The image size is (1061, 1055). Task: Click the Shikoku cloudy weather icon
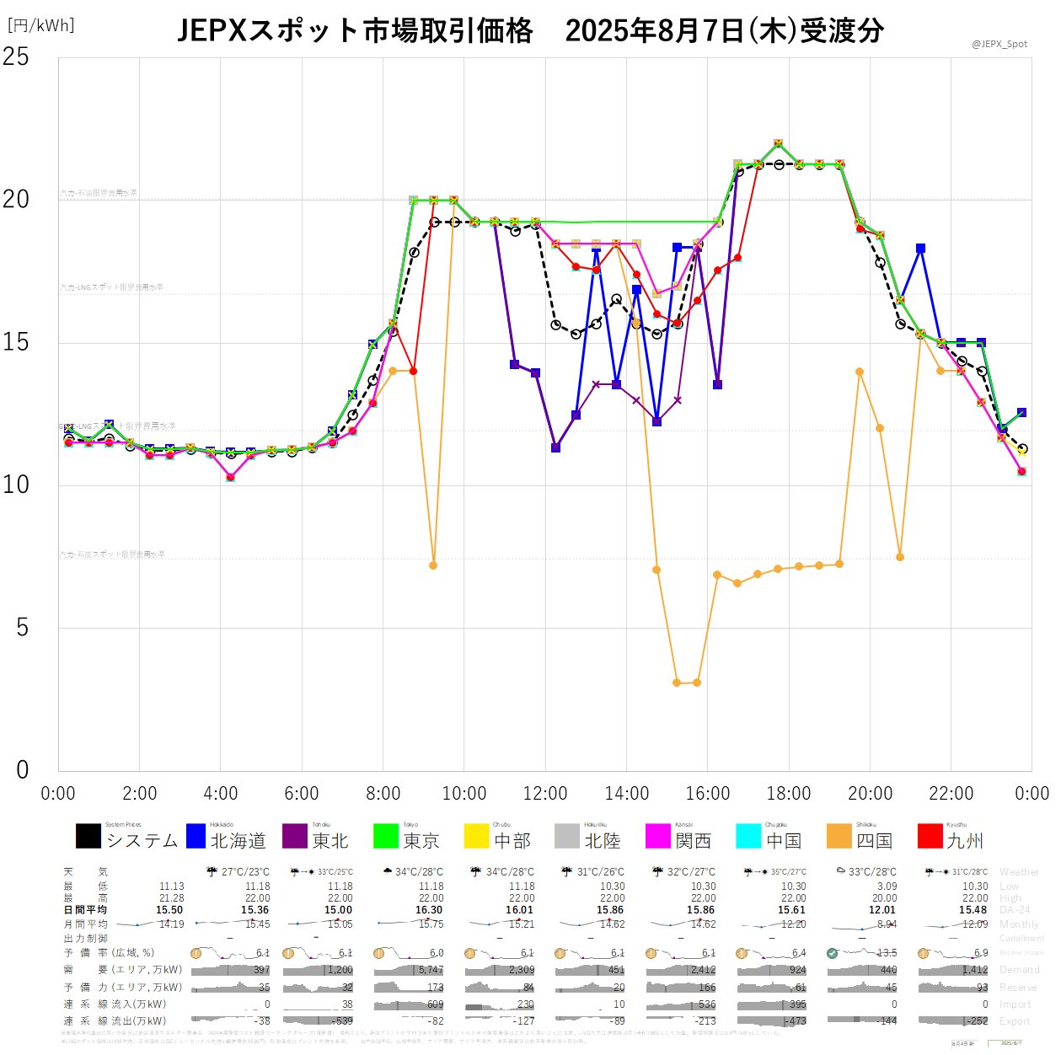click(840, 870)
